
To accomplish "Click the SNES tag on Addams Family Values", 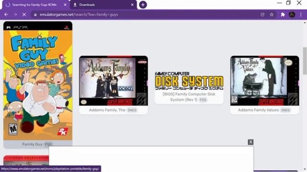I will click(285, 110).
